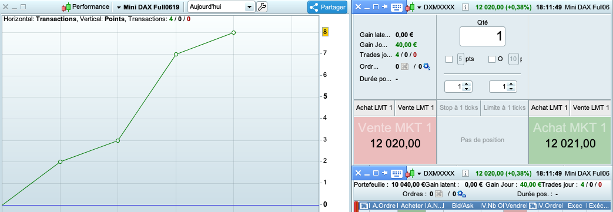Click price 12 020,00 (+0,38%) in ticket header
The width and height of the screenshot is (613, 212).
click(504, 7)
